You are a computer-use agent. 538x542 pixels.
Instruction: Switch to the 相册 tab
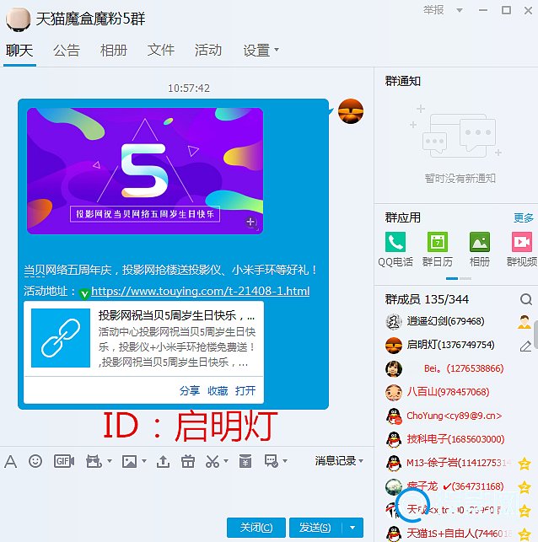point(113,51)
